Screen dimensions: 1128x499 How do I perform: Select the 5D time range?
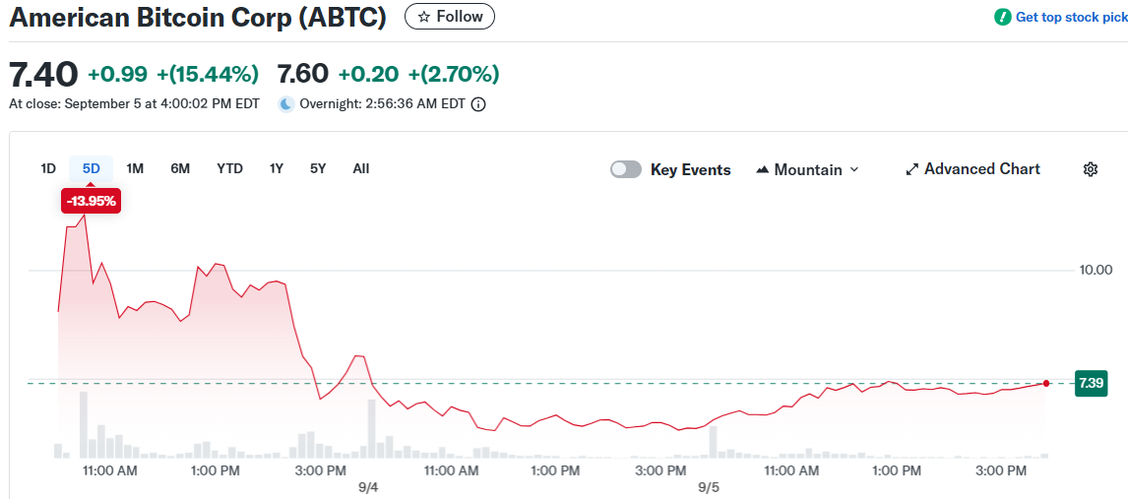[x=92, y=168]
